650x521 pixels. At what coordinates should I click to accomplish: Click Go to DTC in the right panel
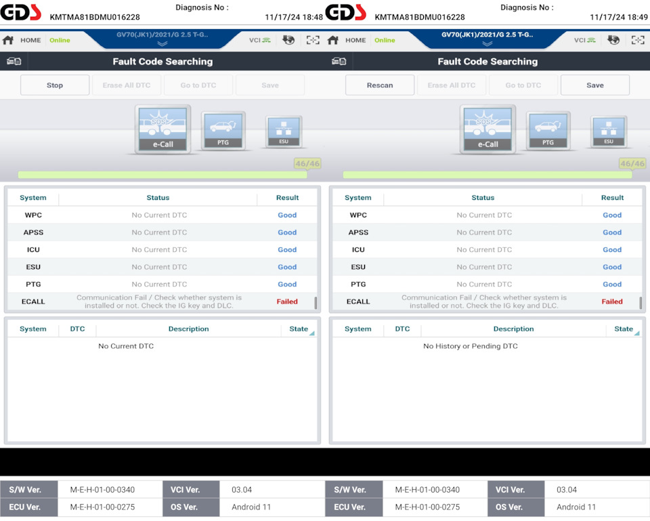click(523, 85)
